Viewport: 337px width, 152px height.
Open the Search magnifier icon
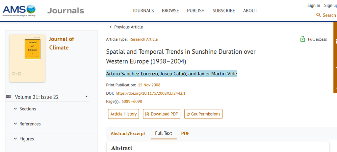point(318,15)
